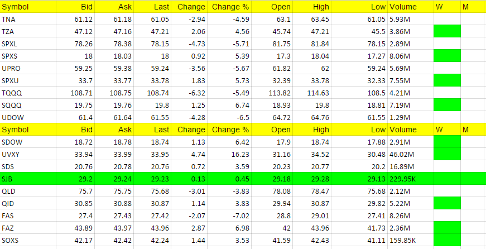486x249 pixels.
Task: Select the TNA symbol cell
Action: click(28, 19)
